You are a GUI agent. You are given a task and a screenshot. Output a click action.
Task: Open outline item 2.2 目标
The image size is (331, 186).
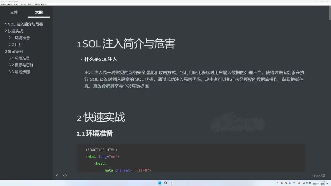point(16,45)
